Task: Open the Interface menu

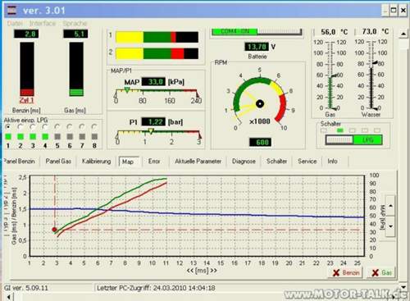Action: pos(43,23)
